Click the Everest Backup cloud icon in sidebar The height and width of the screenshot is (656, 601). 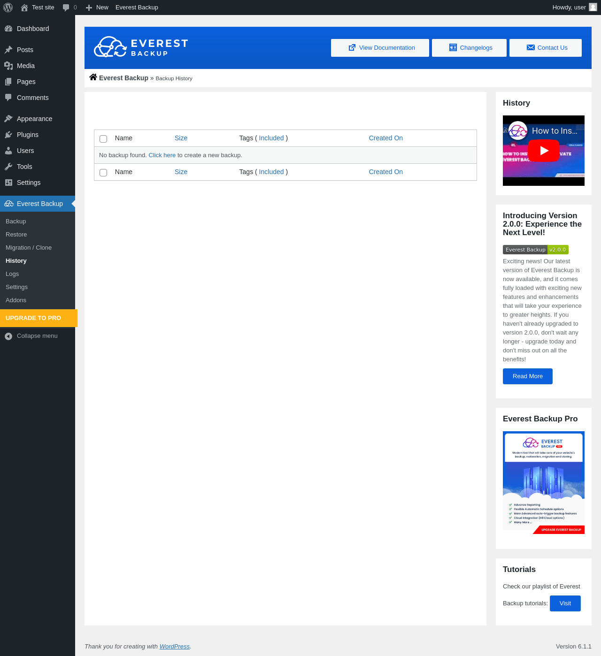point(9,204)
